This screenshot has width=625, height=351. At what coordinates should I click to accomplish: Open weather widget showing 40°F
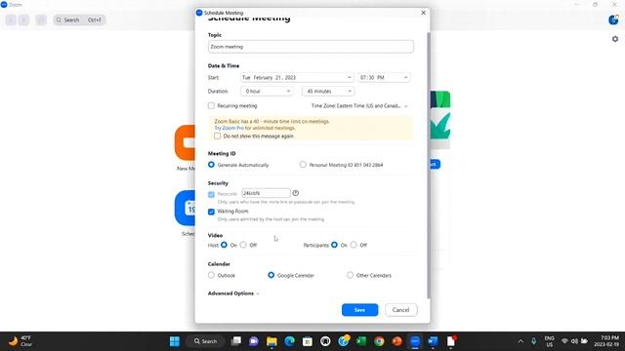click(20, 341)
